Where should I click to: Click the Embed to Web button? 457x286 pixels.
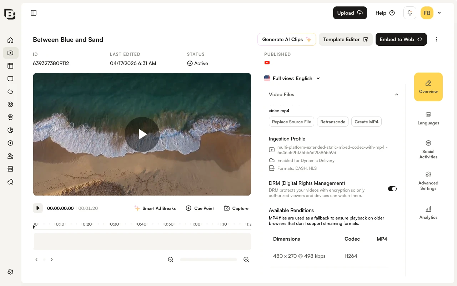click(x=401, y=39)
